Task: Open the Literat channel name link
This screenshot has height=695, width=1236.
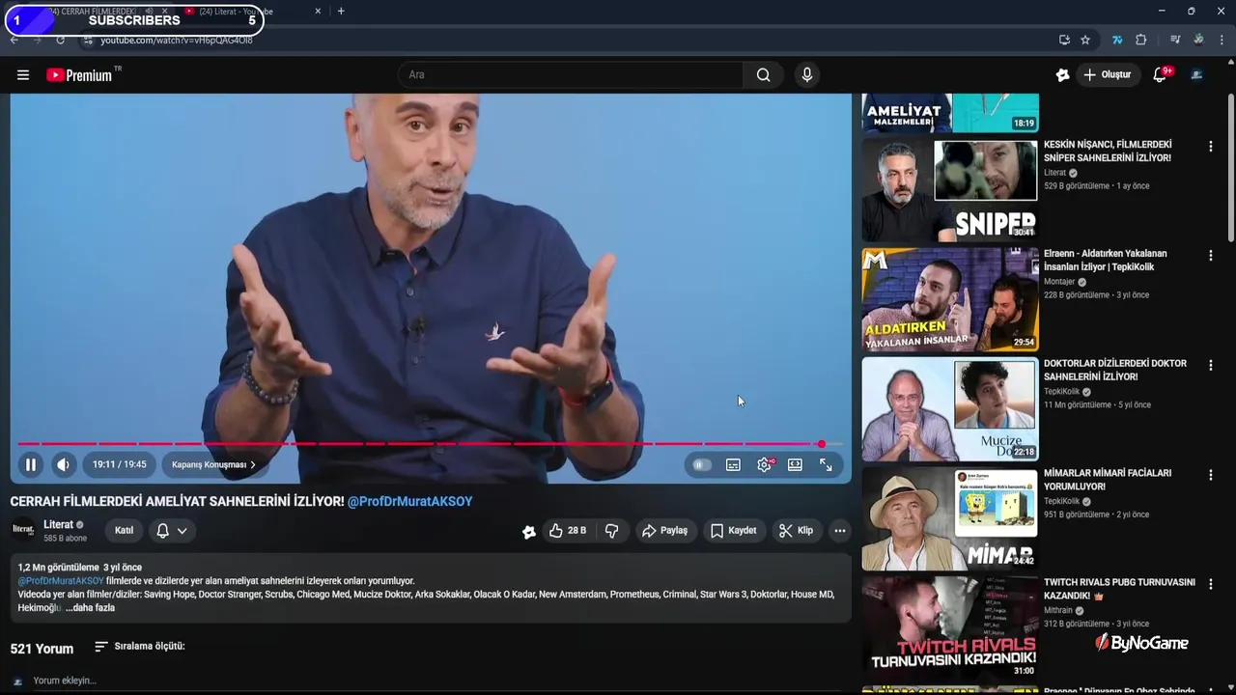Action: pos(59,524)
